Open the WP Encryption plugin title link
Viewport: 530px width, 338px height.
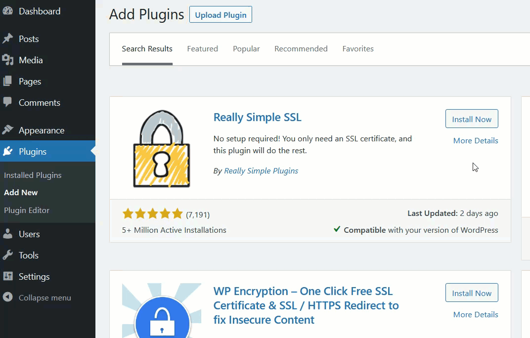(x=306, y=305)
